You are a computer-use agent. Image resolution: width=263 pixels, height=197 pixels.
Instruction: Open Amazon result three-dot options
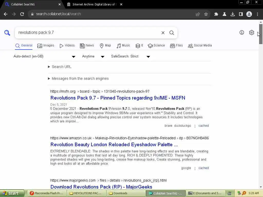click(x=195, y=169)
